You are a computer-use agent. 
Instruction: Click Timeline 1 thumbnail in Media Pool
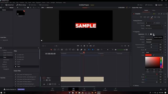coord(20,13)
